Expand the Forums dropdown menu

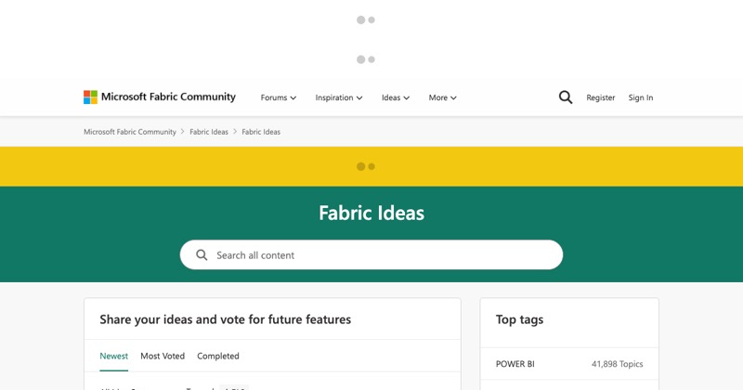278,97
